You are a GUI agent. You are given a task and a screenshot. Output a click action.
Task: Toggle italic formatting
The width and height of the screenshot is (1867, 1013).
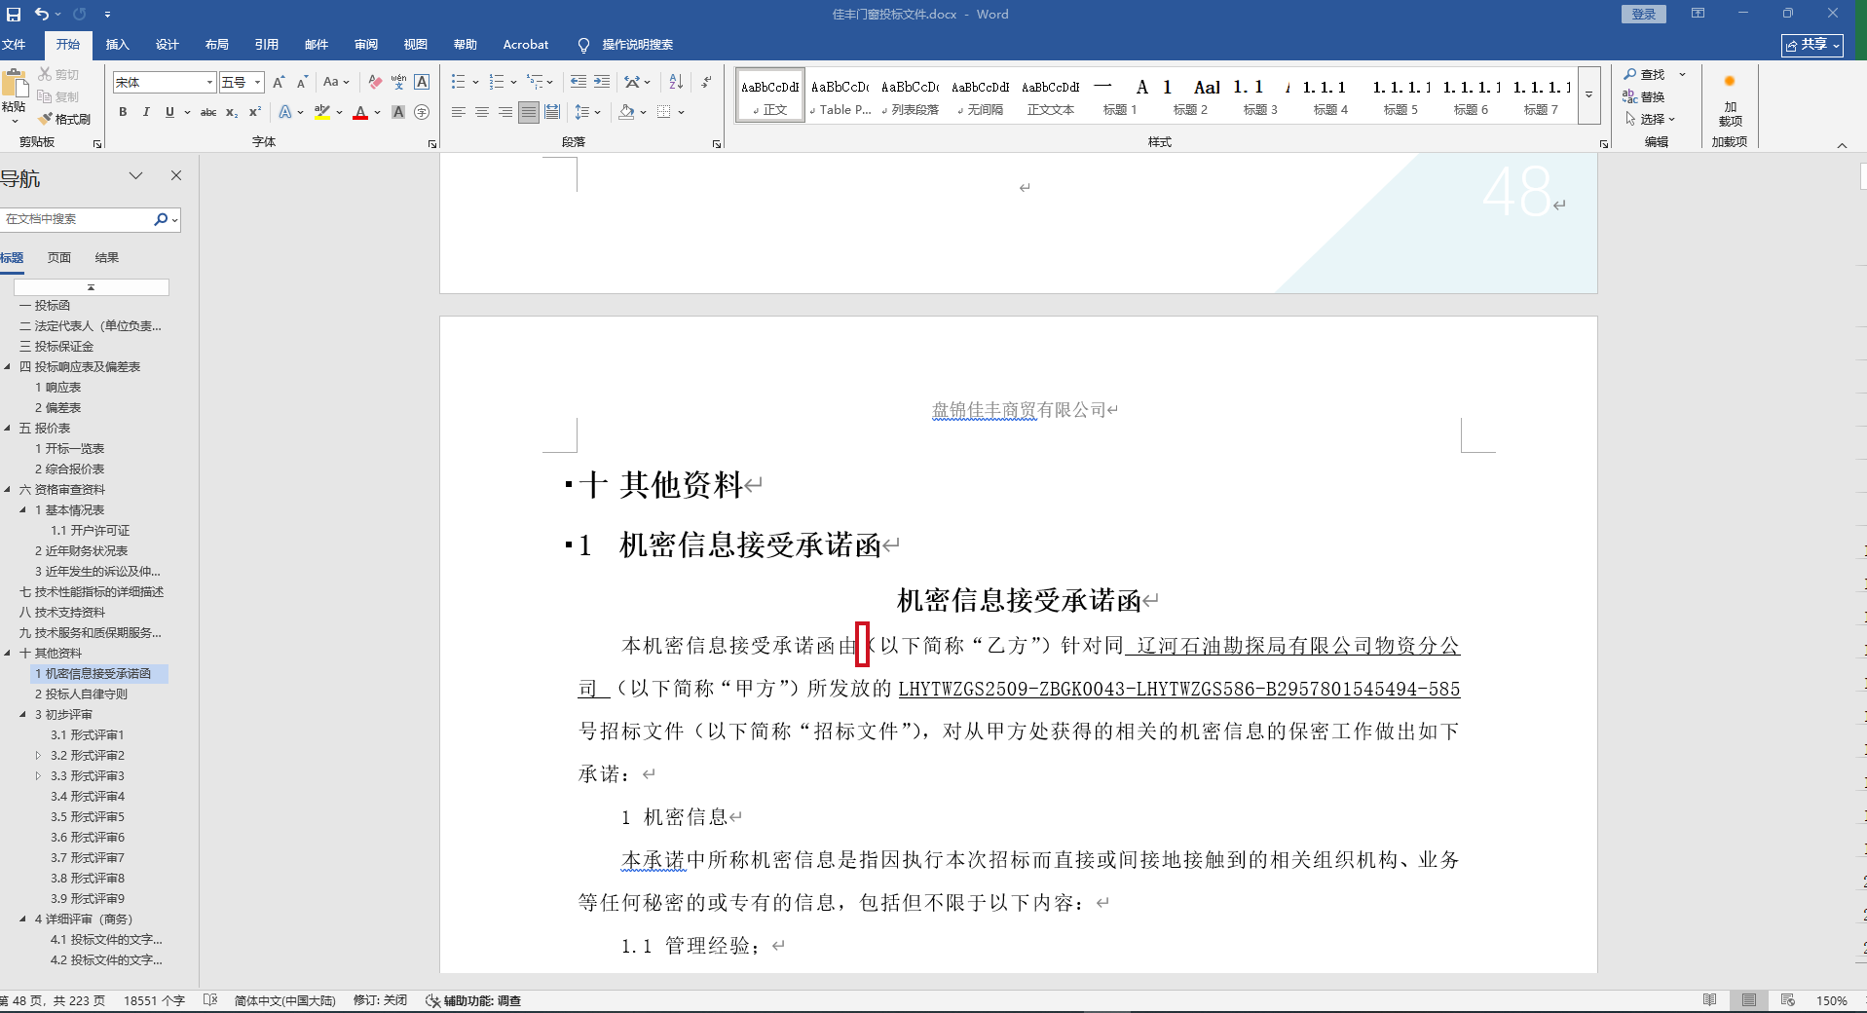pyautogui.click(x=146, y=112)
